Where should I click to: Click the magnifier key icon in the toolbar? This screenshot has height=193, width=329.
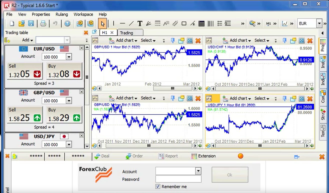coord(252,23)
